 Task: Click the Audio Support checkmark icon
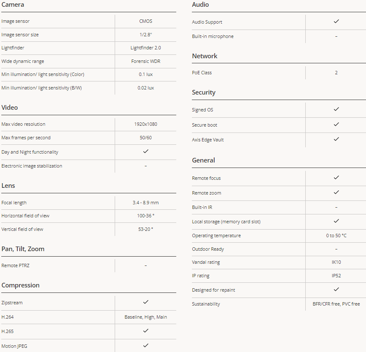tap(336, 21)
